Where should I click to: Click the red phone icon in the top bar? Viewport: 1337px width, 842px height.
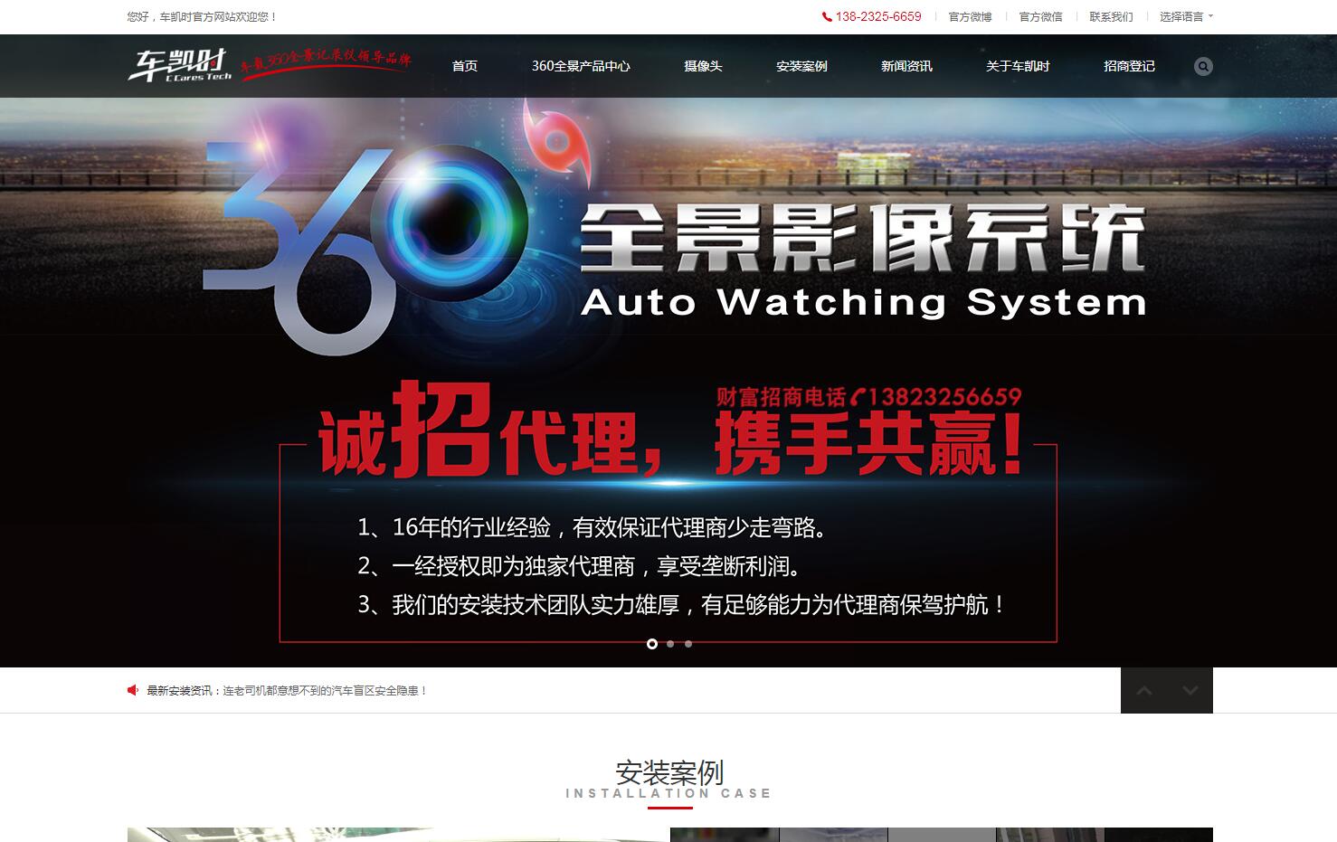tap(826, 16)
